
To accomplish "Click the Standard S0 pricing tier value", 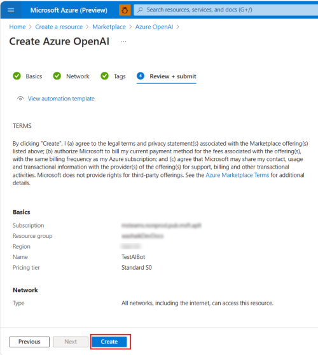I will [x=137, y=268].
